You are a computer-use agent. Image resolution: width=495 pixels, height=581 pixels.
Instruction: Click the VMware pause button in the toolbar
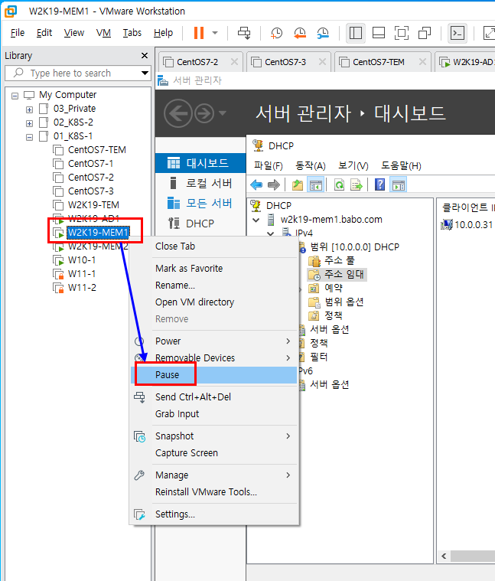point(199,33)
